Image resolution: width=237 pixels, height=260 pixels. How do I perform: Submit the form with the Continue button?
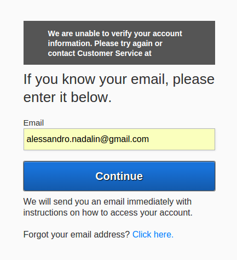[119, 176]
